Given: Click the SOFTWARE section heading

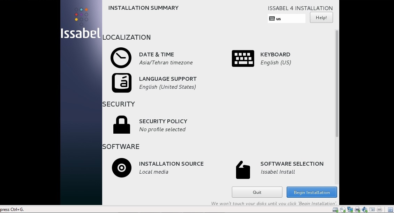Looking at the screenshot, I should [x=121, y=147].
